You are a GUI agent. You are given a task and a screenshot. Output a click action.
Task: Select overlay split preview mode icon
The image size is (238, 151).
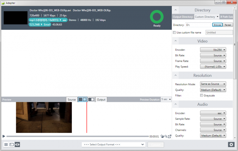tap(91, 99)
